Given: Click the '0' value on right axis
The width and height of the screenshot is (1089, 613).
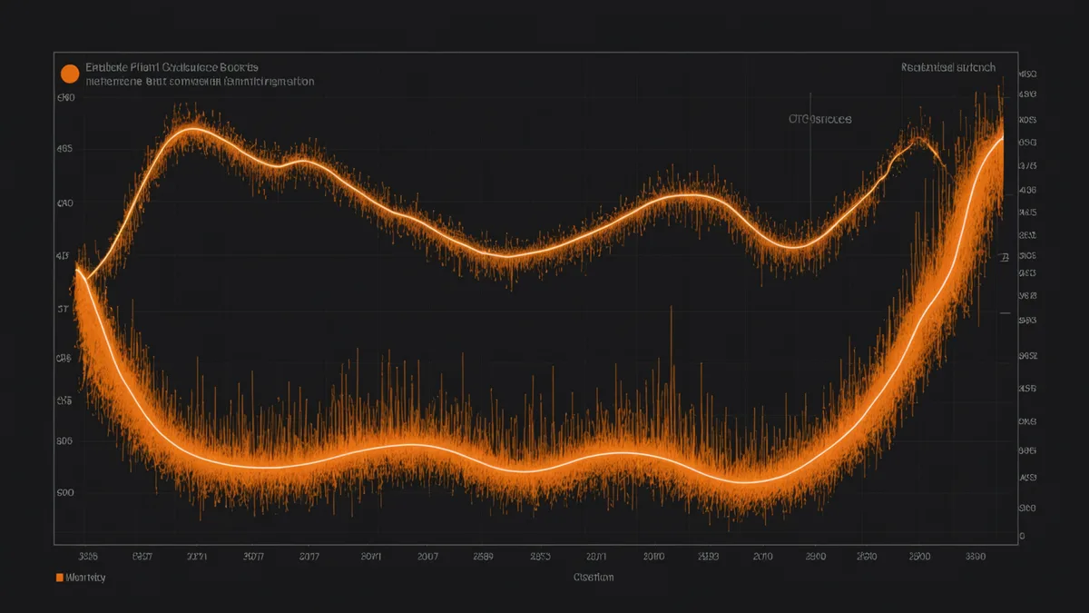Looking at the screenshot, I should 1023,537.
